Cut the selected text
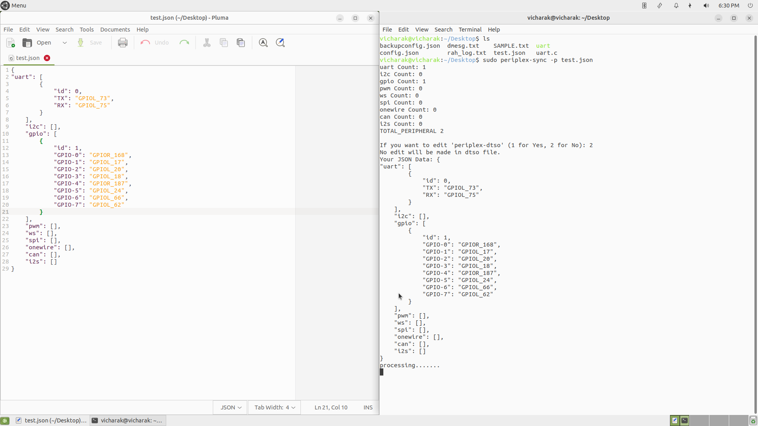This screenshot has height=426, width=758. (x=207, y=43)
